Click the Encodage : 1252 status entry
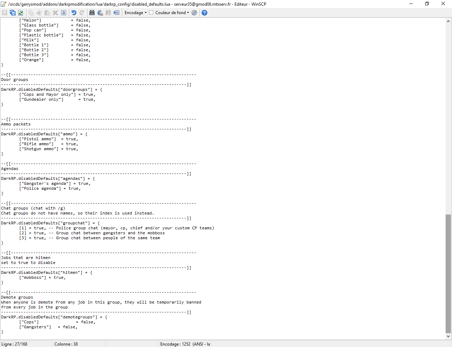Viewport: 452px width, 347px height. click(x=185, y=344)
